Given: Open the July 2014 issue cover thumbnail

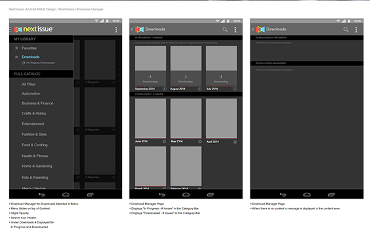Looking at the screenshot, I should (x=222, y=58).
